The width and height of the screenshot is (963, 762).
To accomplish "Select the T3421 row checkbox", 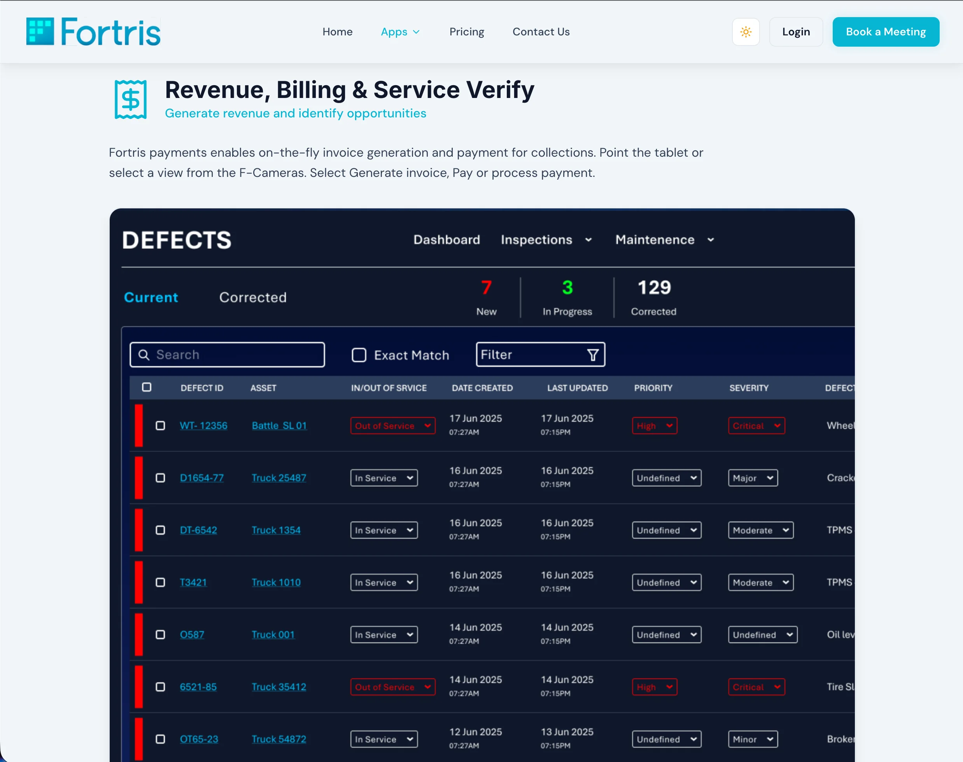I will (x=160, y=582).
